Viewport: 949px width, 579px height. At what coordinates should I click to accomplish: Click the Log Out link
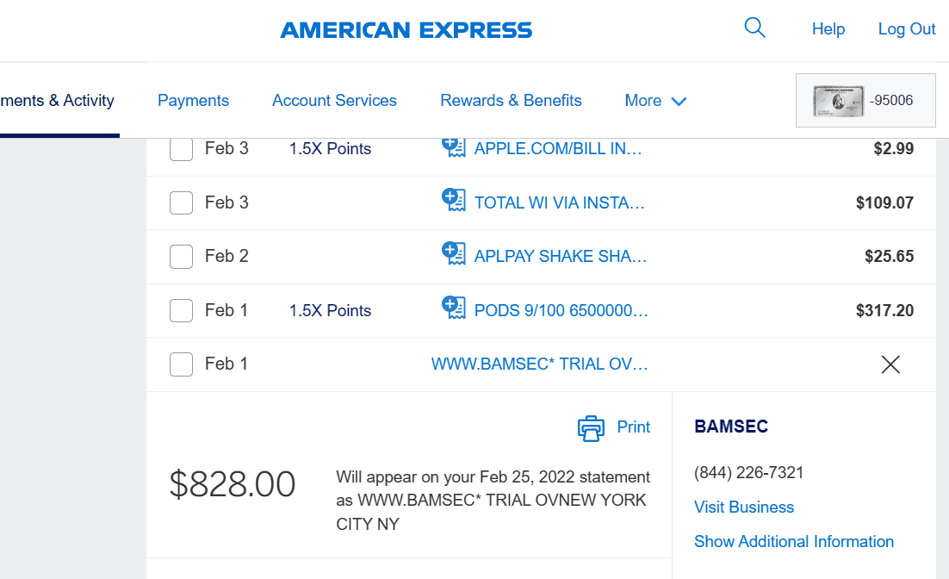tap(907, 29)
